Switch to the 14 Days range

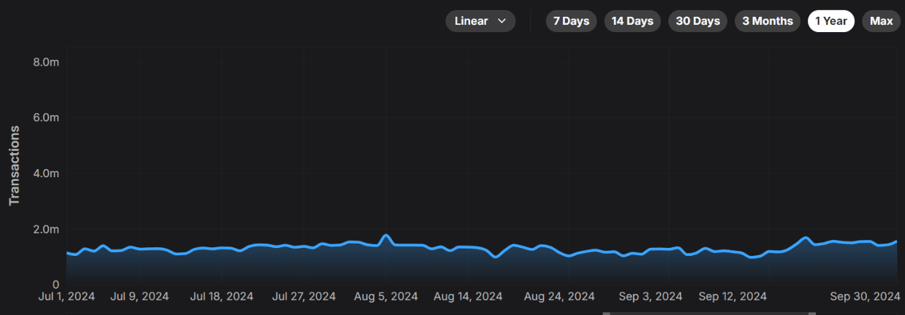(632, 21)
